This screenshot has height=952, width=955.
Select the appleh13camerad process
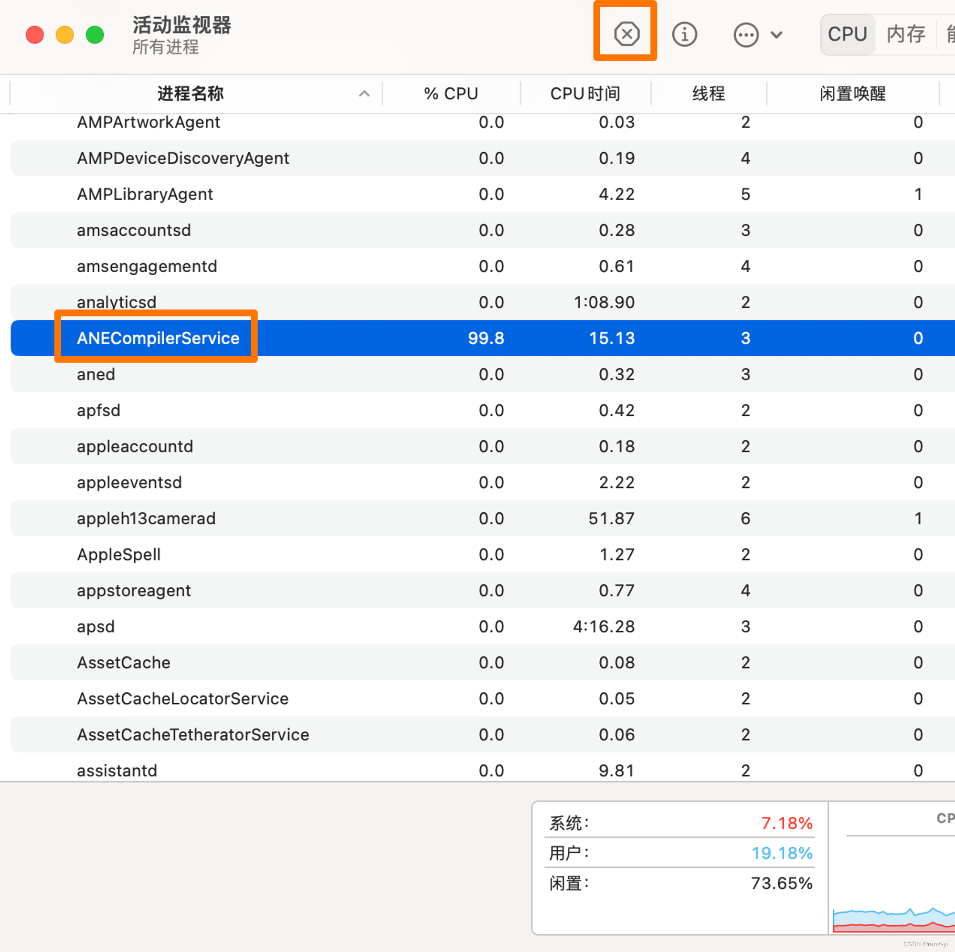146,518
